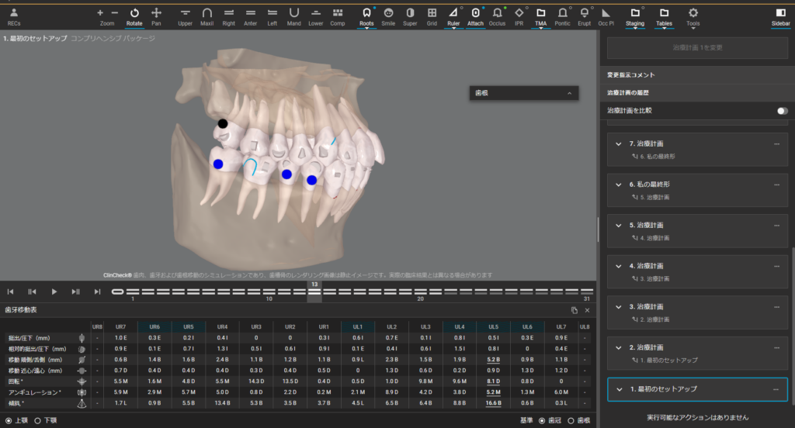Click 治療計画 1を変更 button
This screenshot has height=428, width=795.
pyautogui.click(x=696, y=47)
